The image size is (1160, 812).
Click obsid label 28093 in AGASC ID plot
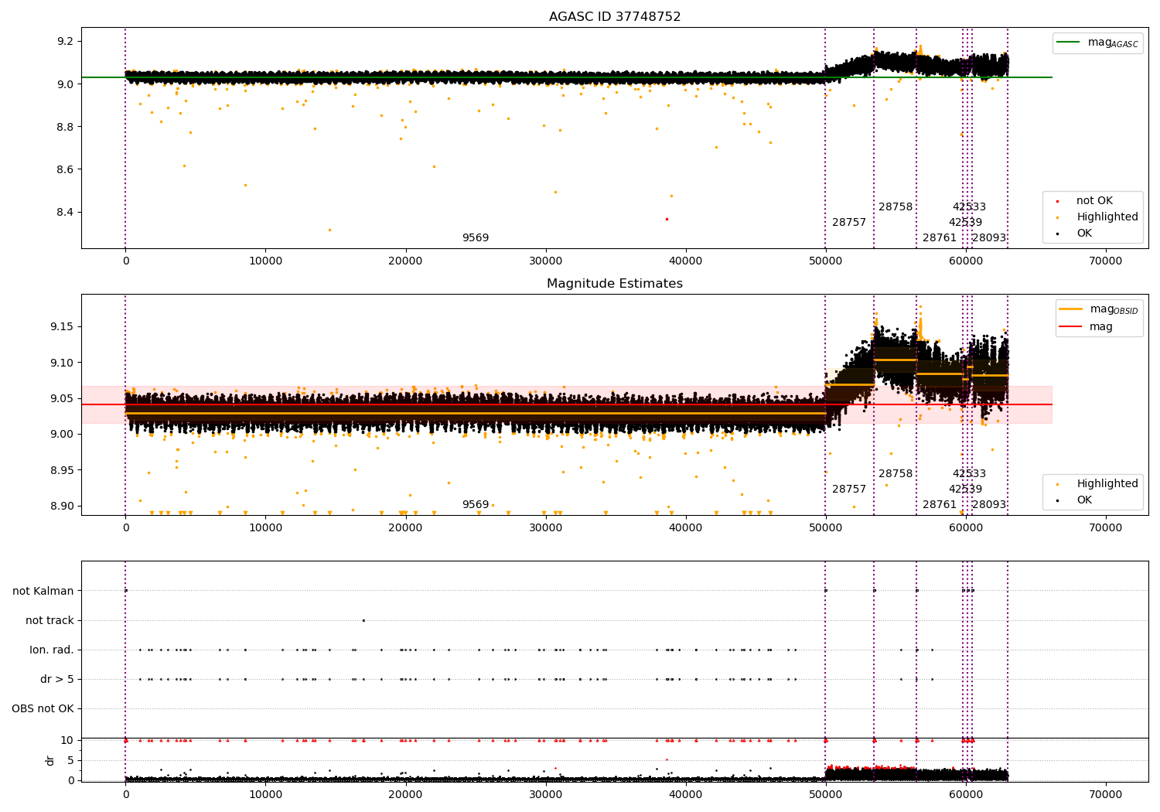tap(989, 238)
